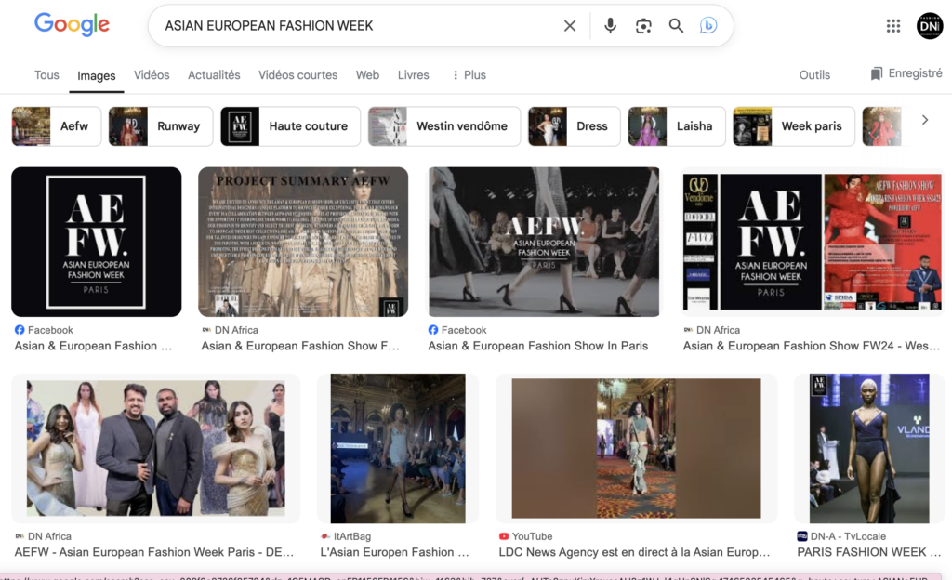Open the AEFW logo and red poster image
952x580 pixels.
[x=813, y=242]
